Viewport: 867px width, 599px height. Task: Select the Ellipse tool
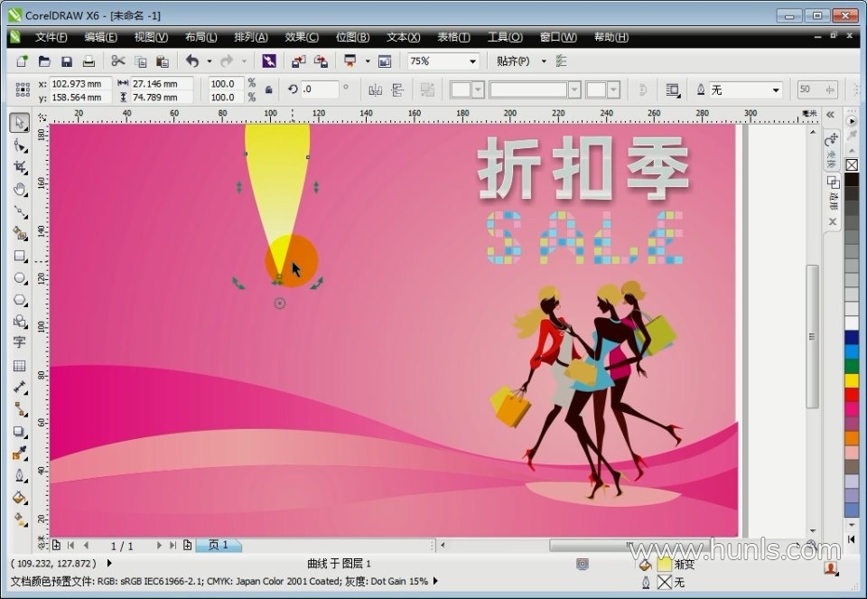tap(20, 278)
